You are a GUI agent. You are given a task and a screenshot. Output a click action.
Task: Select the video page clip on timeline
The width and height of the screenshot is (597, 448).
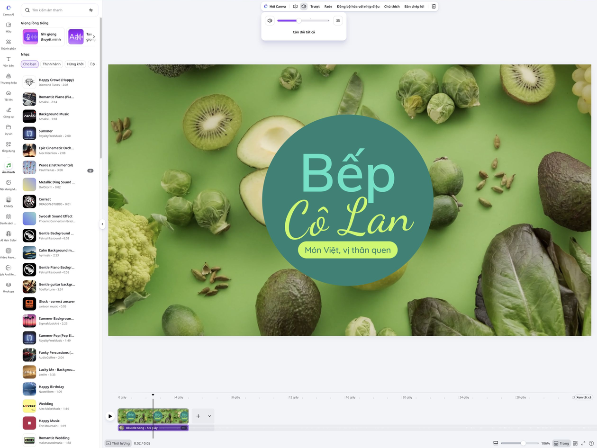point(153,416)
